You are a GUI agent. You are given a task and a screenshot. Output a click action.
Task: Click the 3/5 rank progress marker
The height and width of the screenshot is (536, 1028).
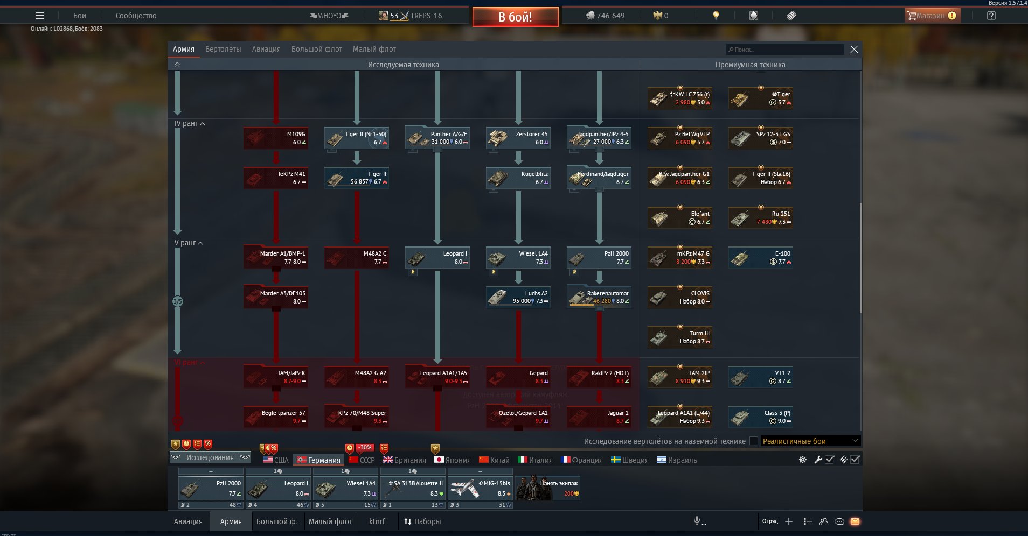point(177,301)
